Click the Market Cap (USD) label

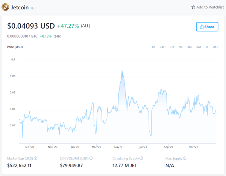tap(20, 158)
